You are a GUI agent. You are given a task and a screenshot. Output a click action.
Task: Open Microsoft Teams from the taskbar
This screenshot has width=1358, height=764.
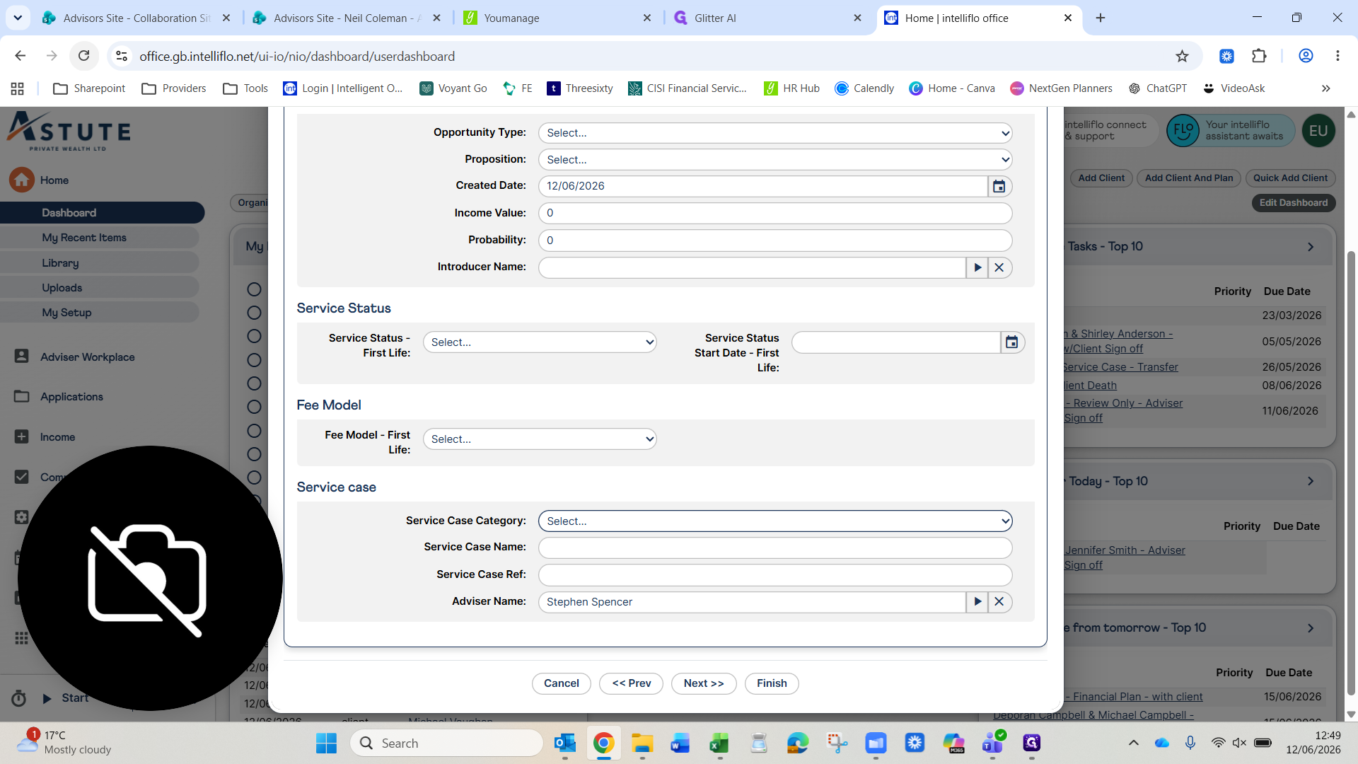click(992, 743)
